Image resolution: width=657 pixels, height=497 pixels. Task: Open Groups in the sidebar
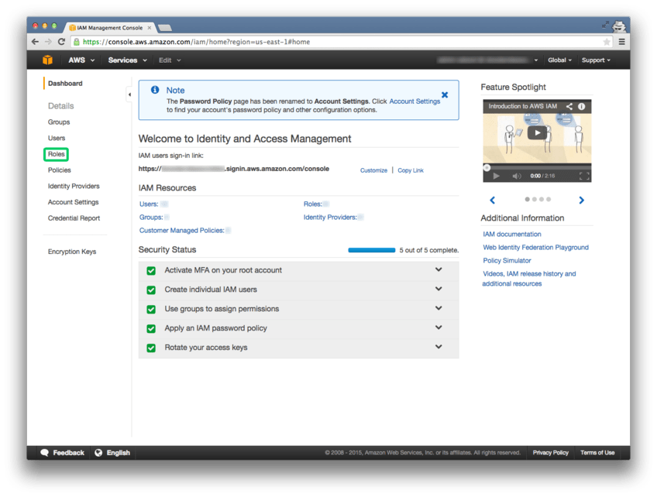(59, 122)
